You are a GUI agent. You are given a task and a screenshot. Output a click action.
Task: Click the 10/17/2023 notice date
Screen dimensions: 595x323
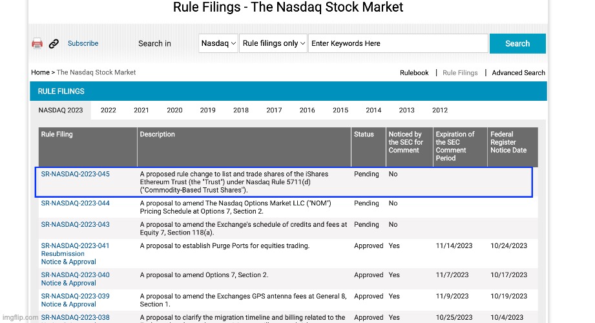508,275
